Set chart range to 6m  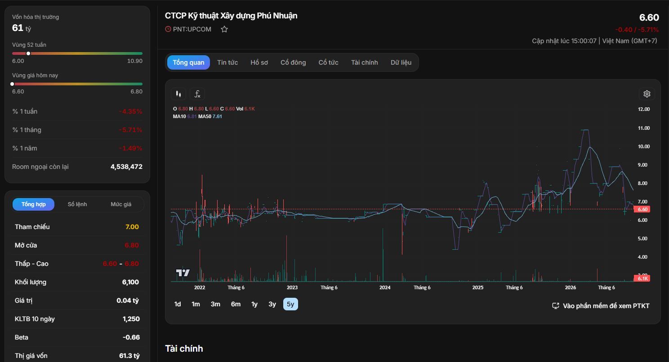pyautogui.click(x=236, y=304)
